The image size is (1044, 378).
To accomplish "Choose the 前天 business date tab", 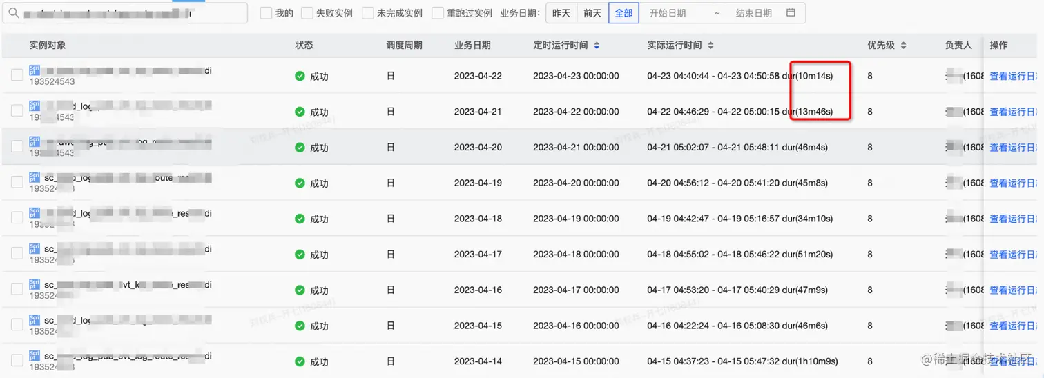I will click(592, 13).
